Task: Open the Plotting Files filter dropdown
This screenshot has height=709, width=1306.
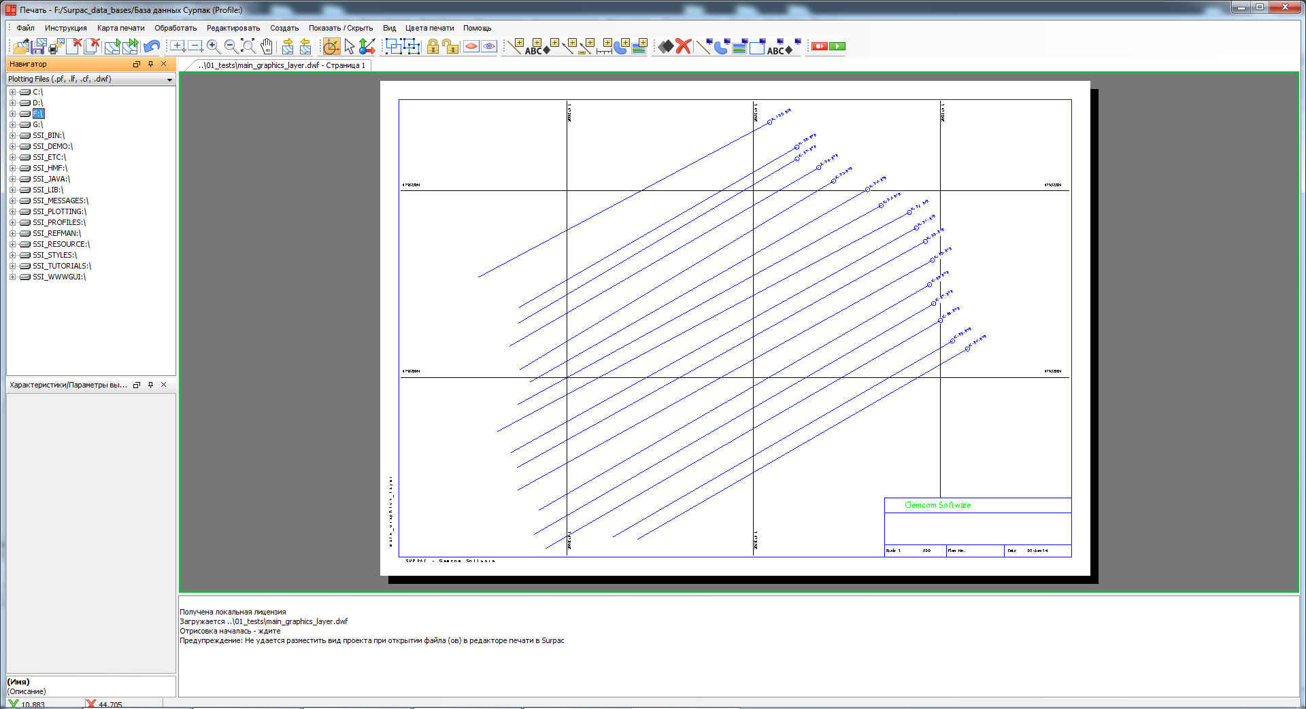Action: pos(169,80)
